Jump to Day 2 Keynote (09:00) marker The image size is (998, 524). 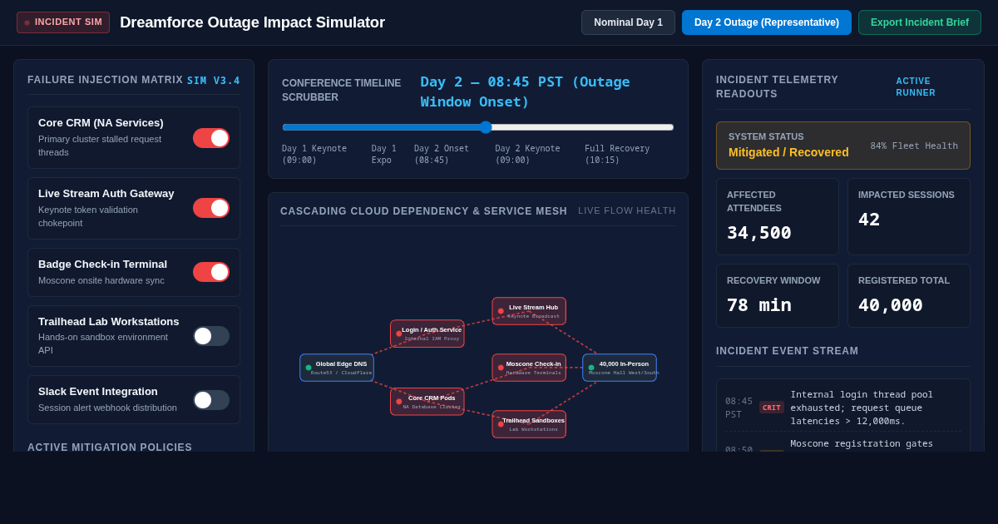coord(527,154)
